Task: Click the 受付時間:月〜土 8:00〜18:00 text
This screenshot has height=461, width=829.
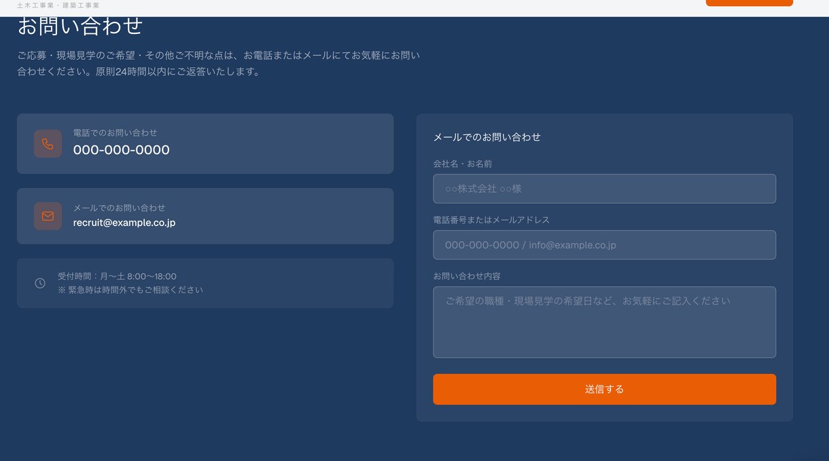Action: click(x=117, y=276)
